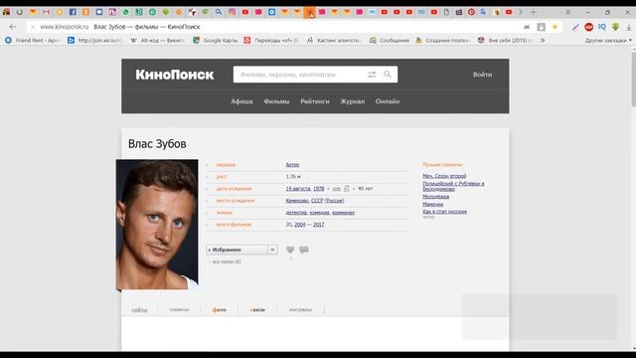This screenshot has height=358, width=636.
Task: Open the Кастинг агентств bookmark
Action: [334, 40]
